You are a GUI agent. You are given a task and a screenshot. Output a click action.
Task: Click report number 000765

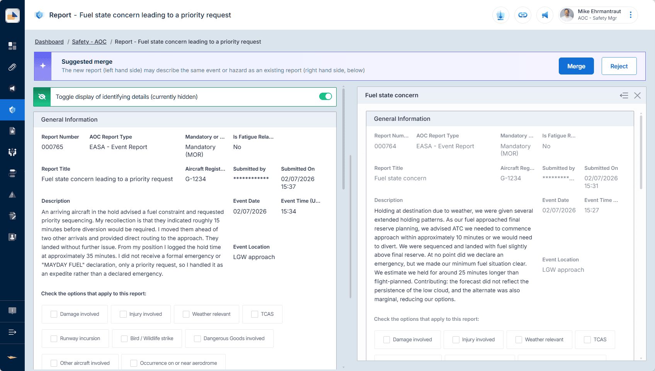point(52,147)
